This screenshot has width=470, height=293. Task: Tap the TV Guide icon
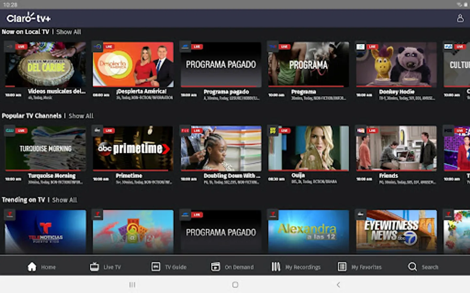coord(156,267)
